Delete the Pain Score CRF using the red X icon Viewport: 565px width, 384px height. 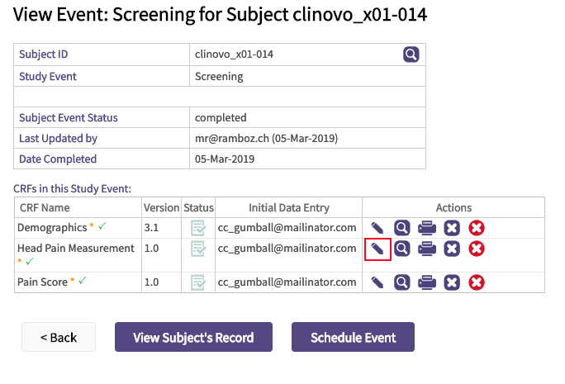click(477, 282)
